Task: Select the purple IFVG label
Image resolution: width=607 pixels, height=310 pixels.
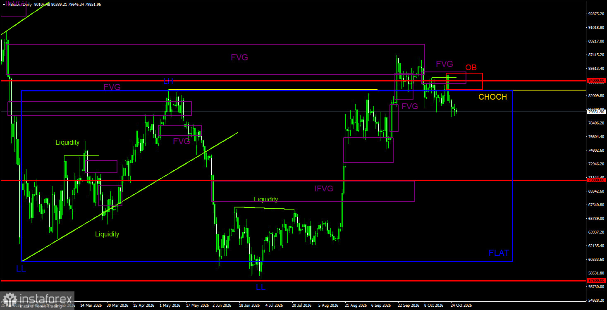Action: coord(324,189)
